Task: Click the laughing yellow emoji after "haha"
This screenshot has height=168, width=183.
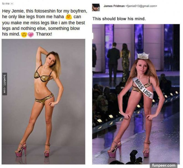Action: (68, 17)
